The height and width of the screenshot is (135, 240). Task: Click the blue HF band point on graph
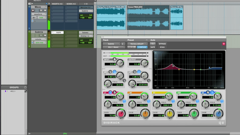point(209,67)
